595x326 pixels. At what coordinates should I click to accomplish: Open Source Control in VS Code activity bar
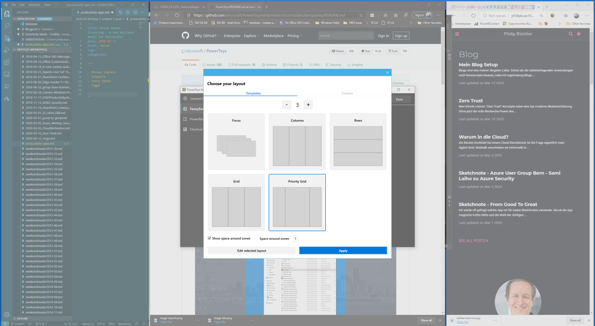(7, 38)
